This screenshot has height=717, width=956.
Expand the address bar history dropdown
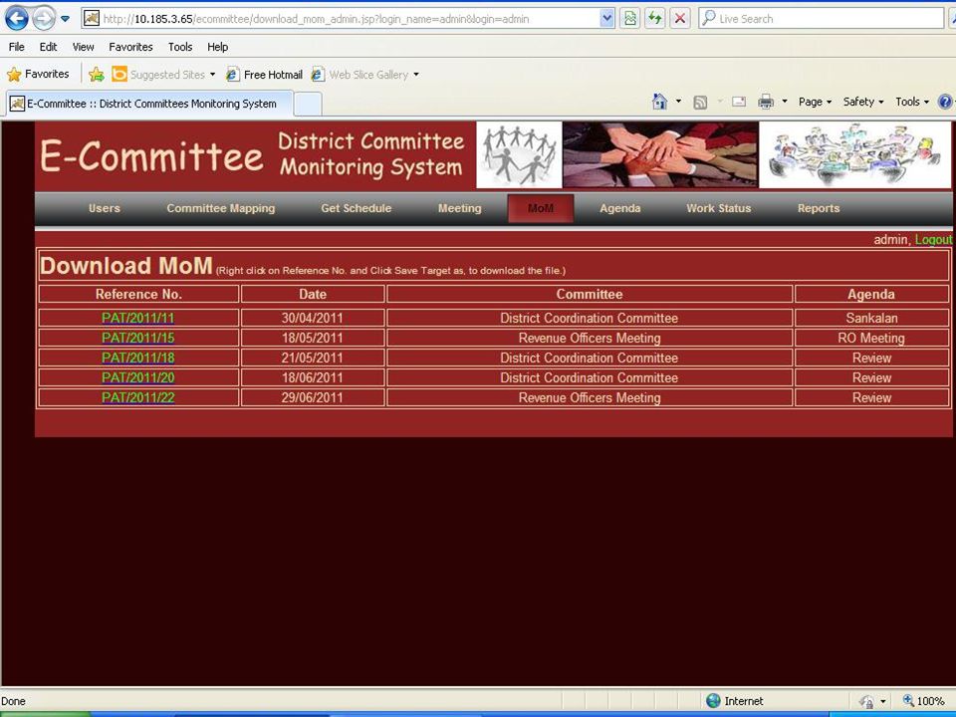[x=606, y=19]
